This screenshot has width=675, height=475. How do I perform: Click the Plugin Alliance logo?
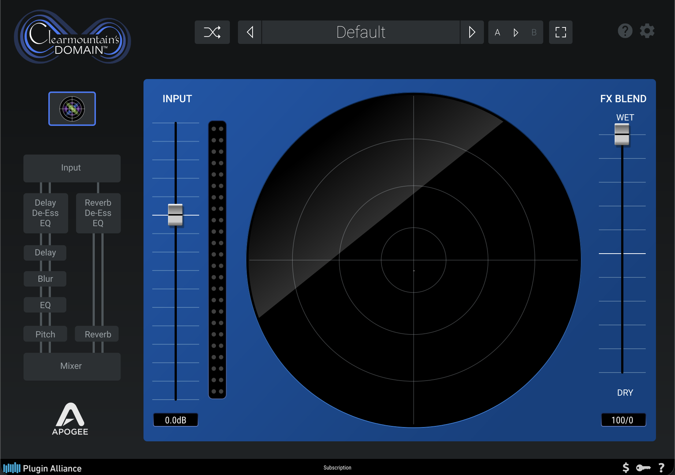42,468
